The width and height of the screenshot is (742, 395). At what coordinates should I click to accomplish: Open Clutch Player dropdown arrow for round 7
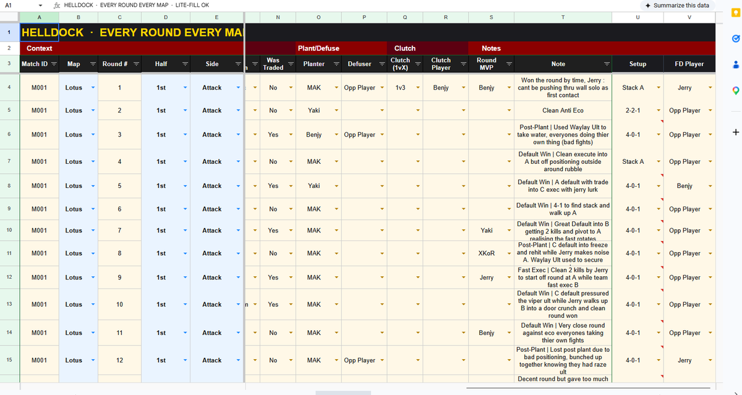click(x=463, y=231)
